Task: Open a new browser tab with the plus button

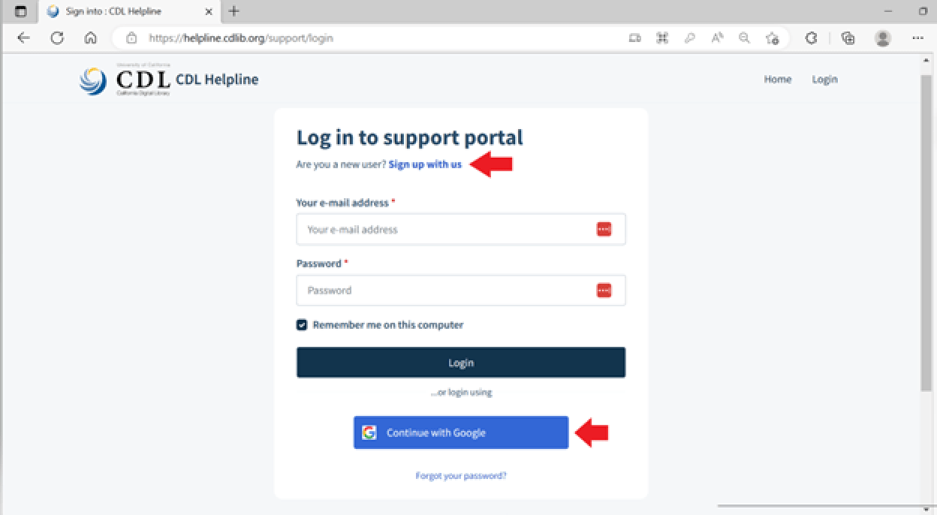Action: point(233,11)
